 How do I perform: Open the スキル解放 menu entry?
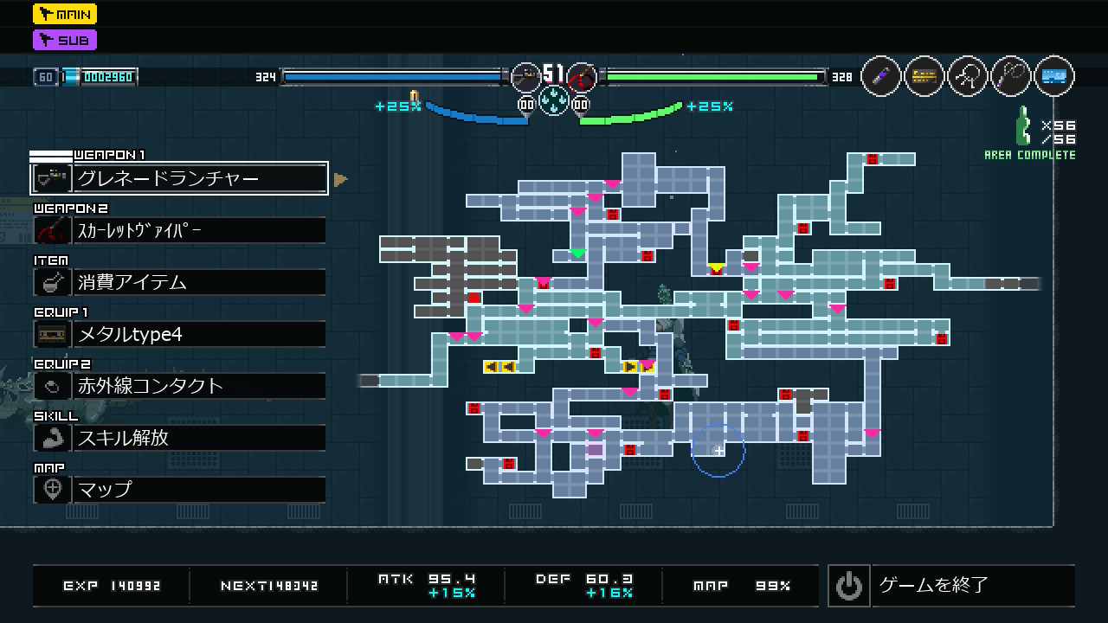[x=199, y=438]
